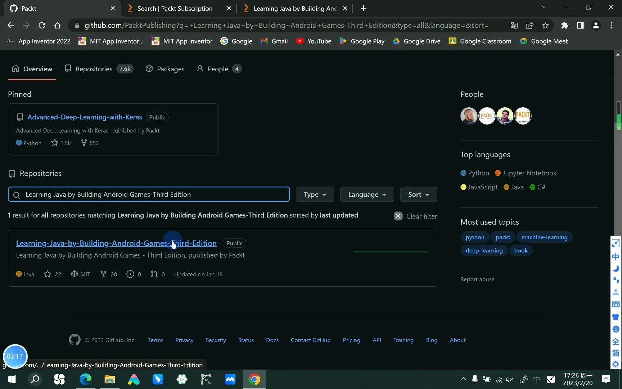The image size is (622, 389).
Task: Open the Packages tab
Action: click(x=165, y=69)
